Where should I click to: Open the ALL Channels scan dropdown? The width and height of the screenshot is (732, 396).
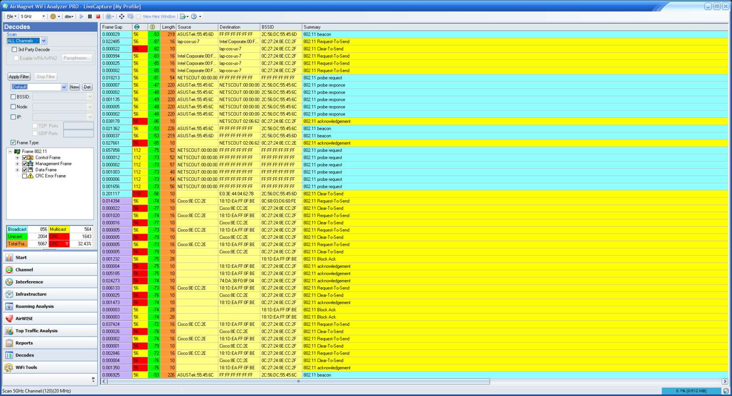click(x=44, y=41)
